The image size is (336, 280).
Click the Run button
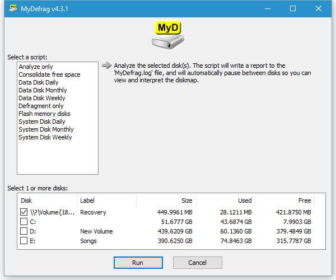(x=138, y=263)
